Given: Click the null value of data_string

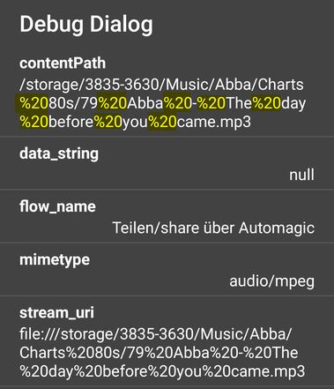Looking at the screenshot, I should pyautogui.click(x=301, y=175).
